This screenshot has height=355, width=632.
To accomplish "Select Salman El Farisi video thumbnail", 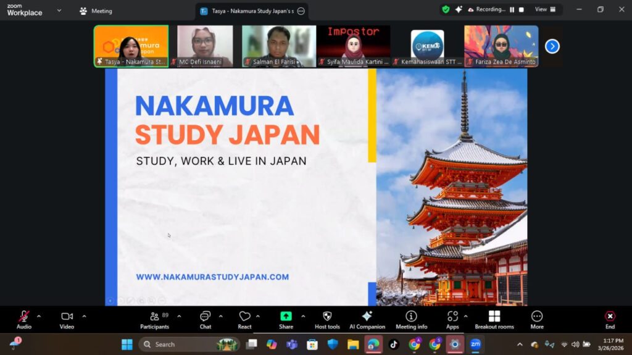I will point(279,46).
